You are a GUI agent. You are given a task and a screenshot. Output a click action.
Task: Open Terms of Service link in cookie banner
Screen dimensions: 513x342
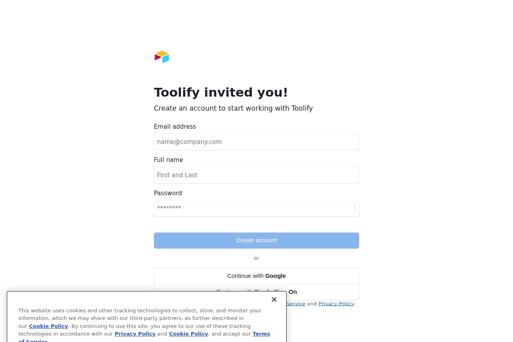pos(261,334)
